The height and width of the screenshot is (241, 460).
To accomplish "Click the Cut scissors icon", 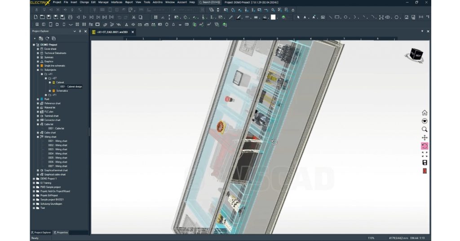I will pyautogui.click(x=134, y=17).
